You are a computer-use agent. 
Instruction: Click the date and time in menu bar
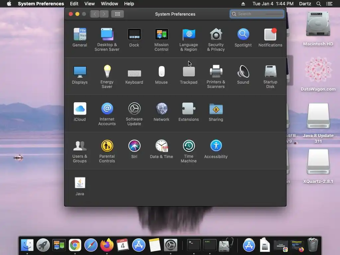(x=273, y=4)
